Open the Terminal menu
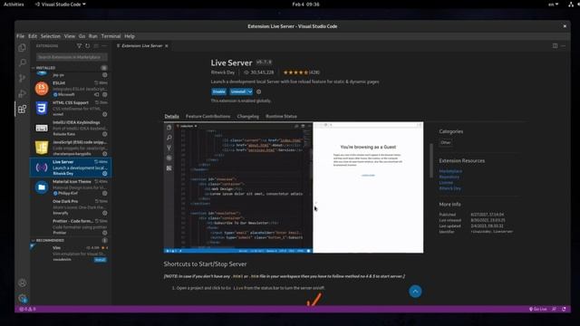 pos(111,36)
